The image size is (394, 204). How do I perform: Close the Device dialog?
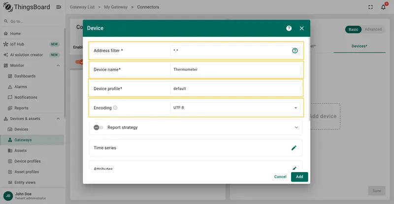click(x=301, y=29)
